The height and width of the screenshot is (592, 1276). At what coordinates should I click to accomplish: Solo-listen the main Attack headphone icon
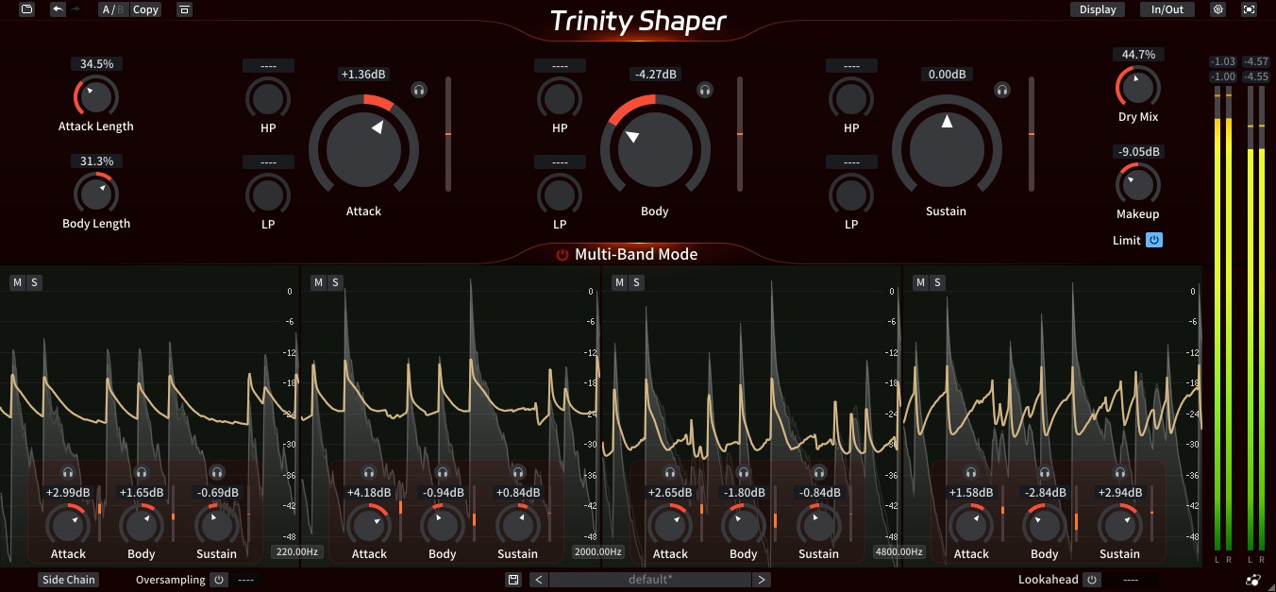419,90
